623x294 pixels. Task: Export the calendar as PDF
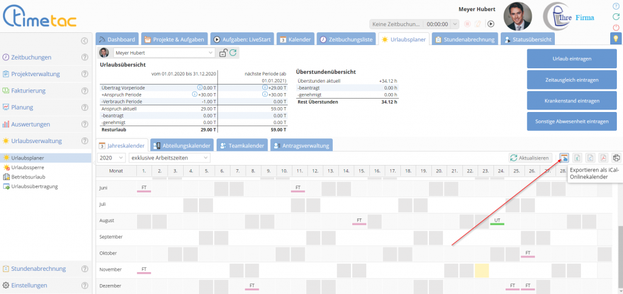603,158
